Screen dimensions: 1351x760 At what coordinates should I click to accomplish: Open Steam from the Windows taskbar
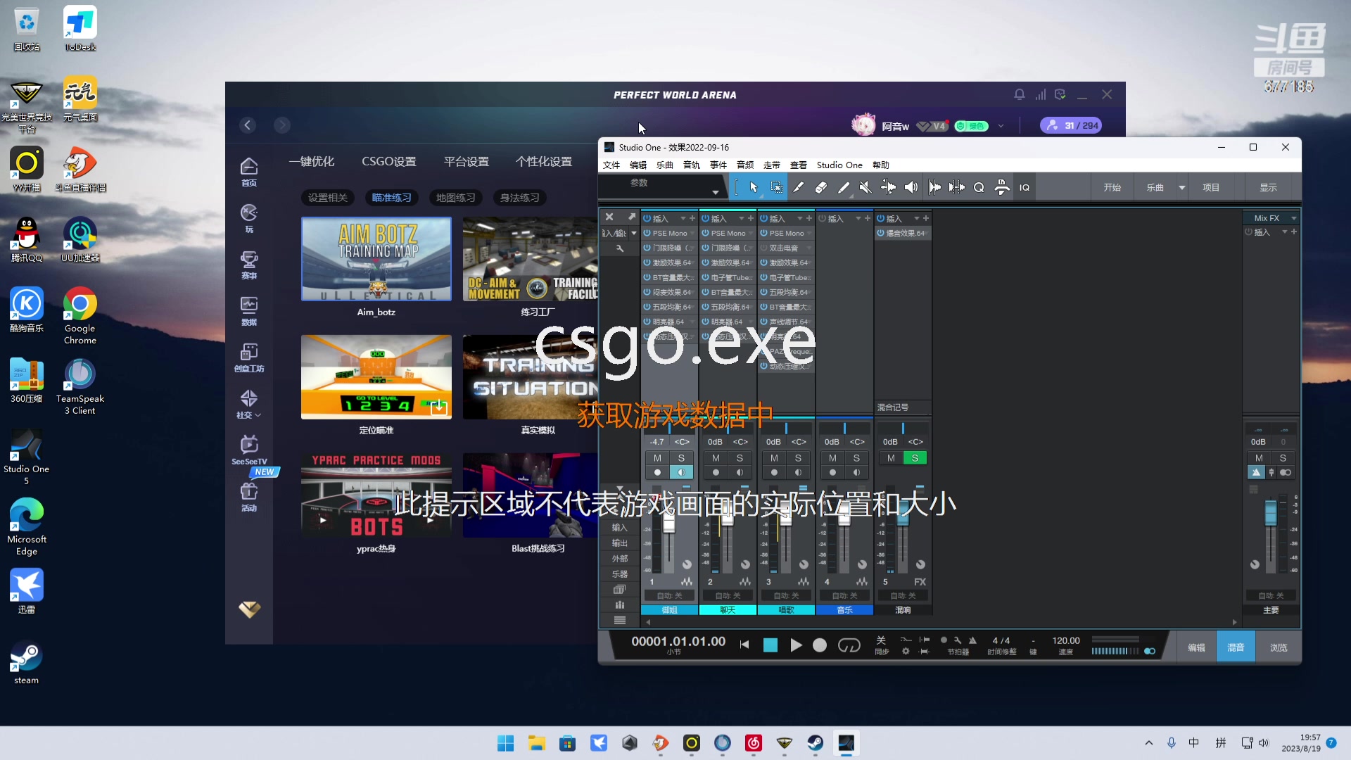point(815,743)
